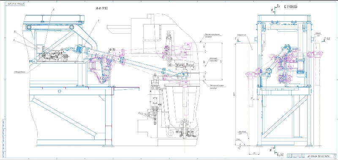338x160 pixels.
Task: Select the 'Г (А)' section arrow at right
Action: coord(327,39)
